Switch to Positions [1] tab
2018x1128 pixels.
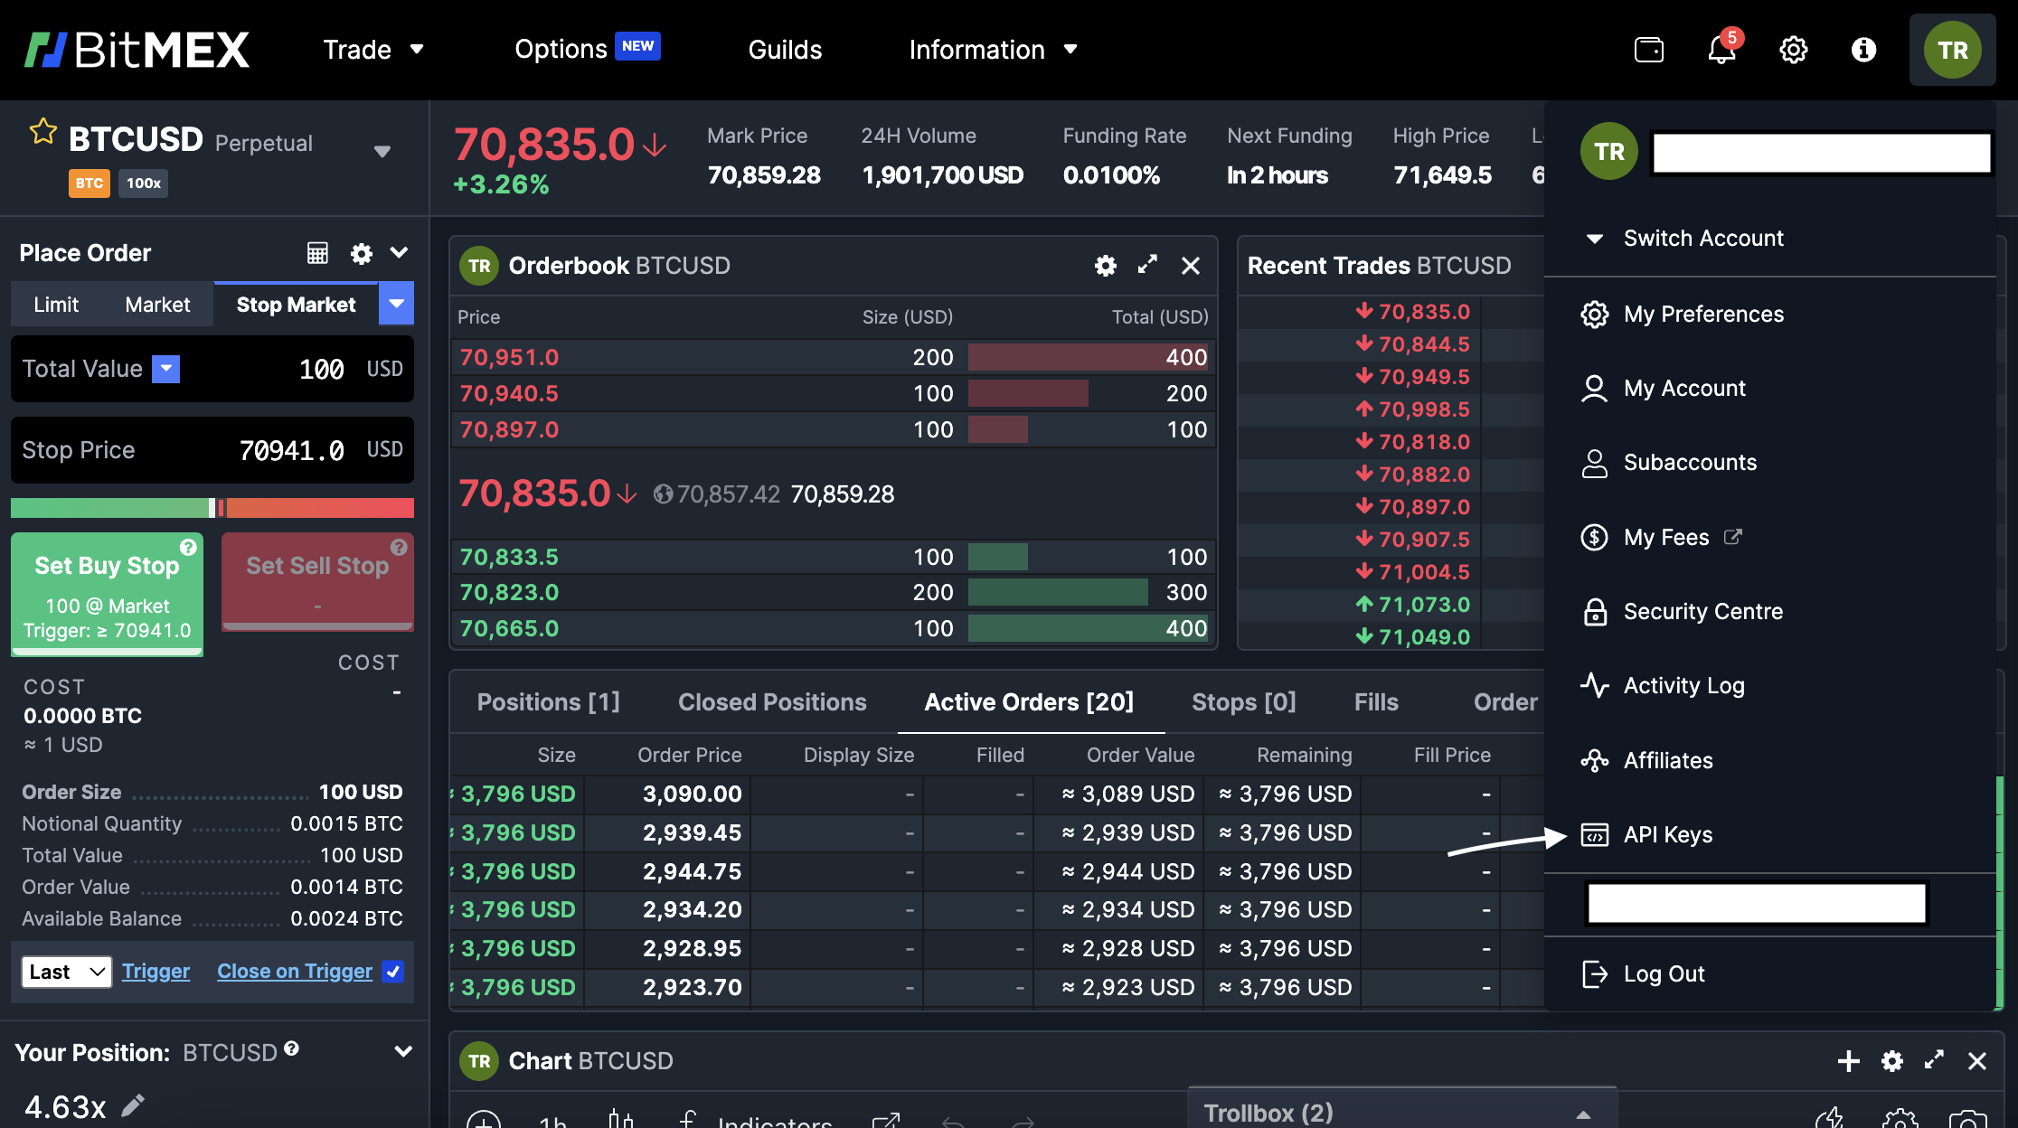(548, 702)
